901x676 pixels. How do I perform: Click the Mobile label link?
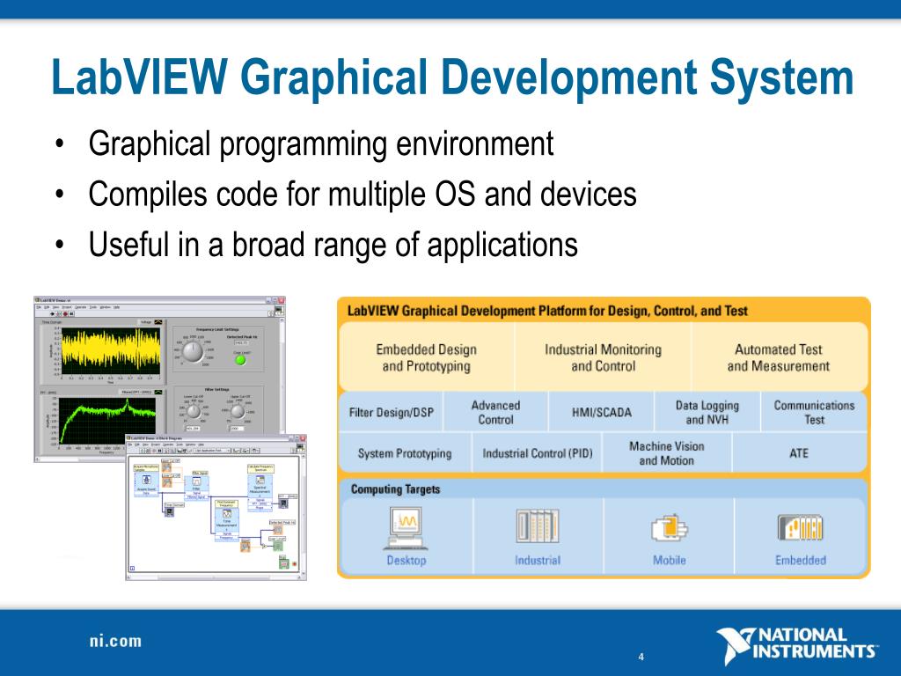pos(670,560)
